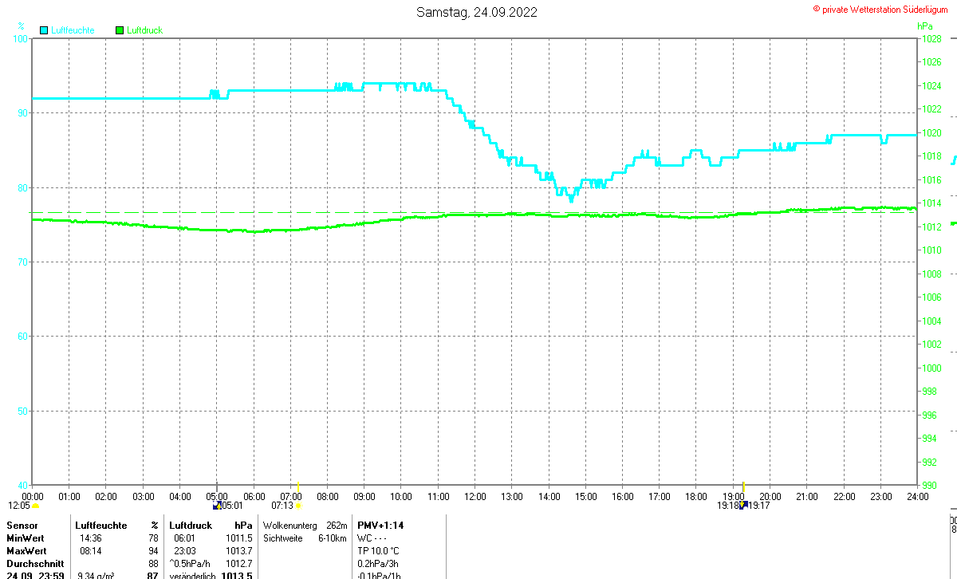The height and width of the screenshot is (579, 957).
Task: Select the Luftdruck legend label
Action: click(x=145, y=30)
